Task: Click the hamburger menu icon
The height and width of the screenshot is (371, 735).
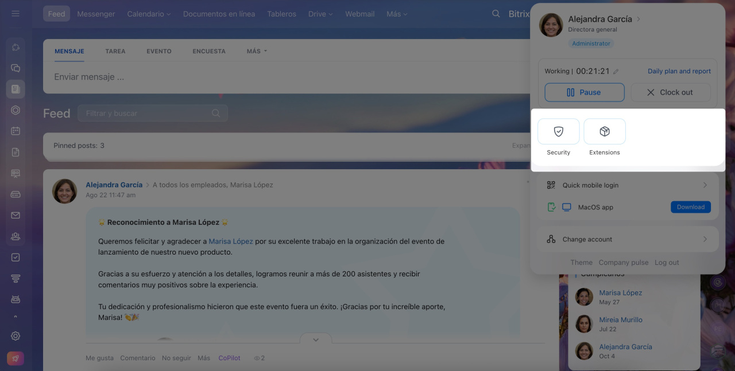Action: pos(16,14)
